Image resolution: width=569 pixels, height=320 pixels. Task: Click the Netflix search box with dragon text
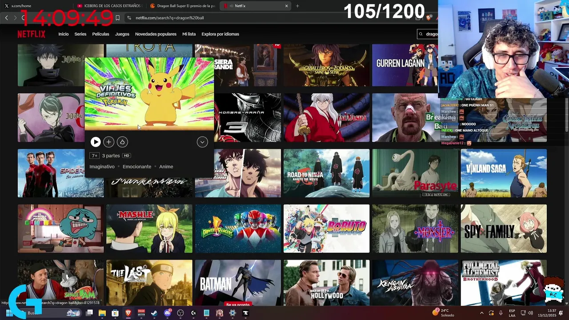click(428, 34)
